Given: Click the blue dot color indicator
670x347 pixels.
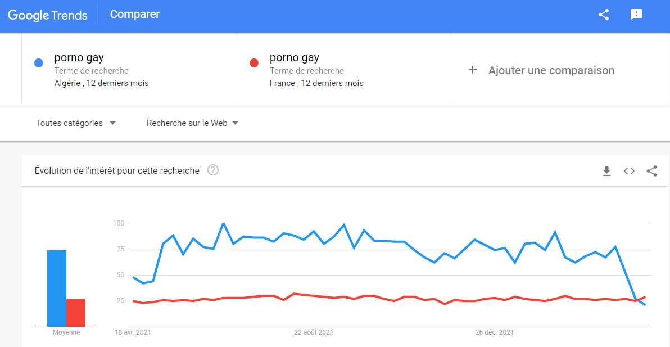Looking at the screenshot, I should coord(38,63).
